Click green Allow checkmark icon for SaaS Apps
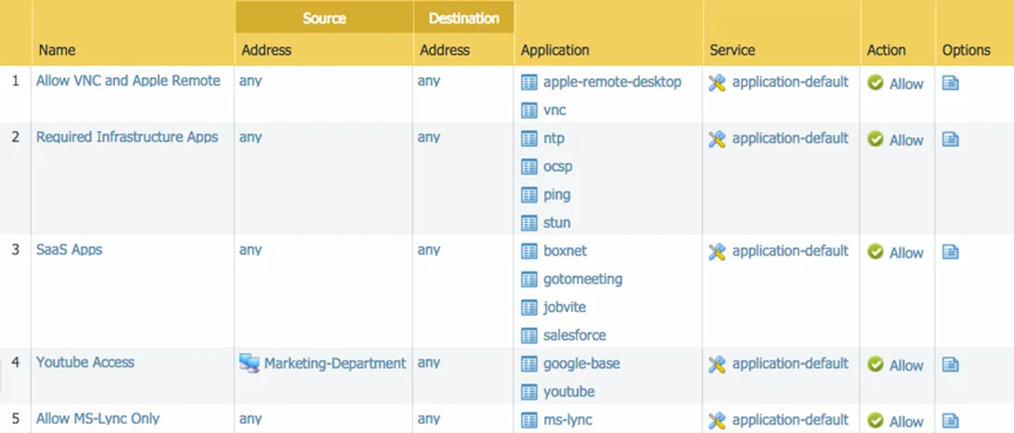 click(x=875, y=252)
